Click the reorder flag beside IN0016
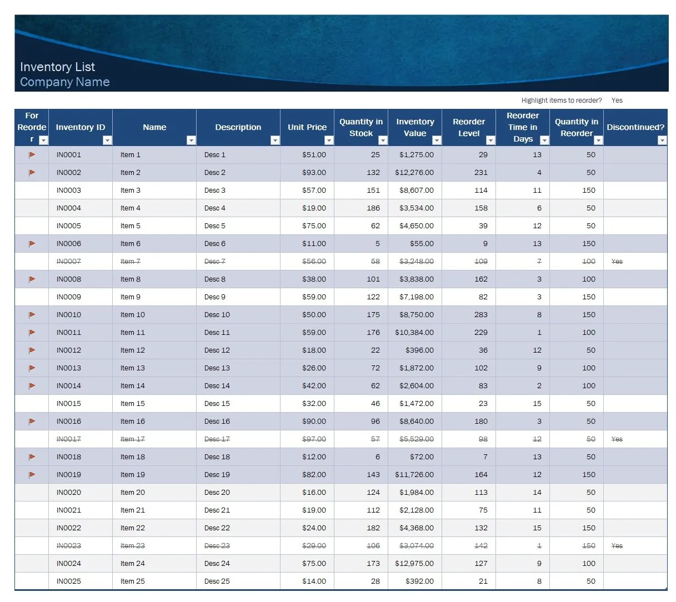Screen dimensions: 676x602 point(32,421)
